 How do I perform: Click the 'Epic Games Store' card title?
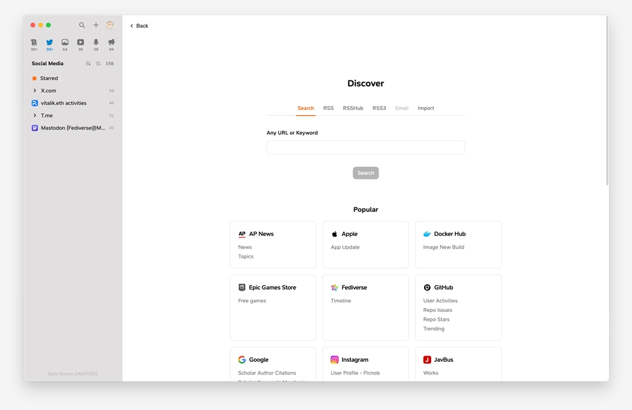point(272,287)
